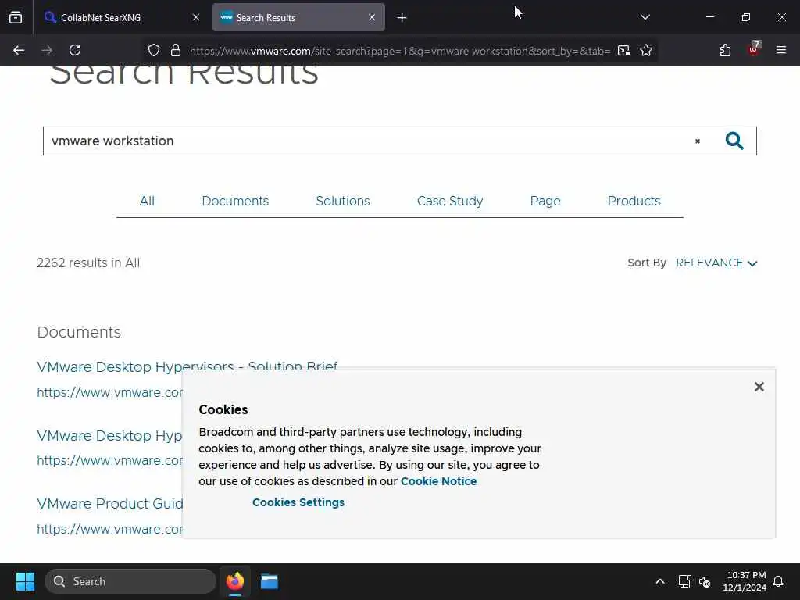The width and height of the screenshot is (800, 600).
Task: Open tracking protection shield icon
Action: tap(154, 50)
